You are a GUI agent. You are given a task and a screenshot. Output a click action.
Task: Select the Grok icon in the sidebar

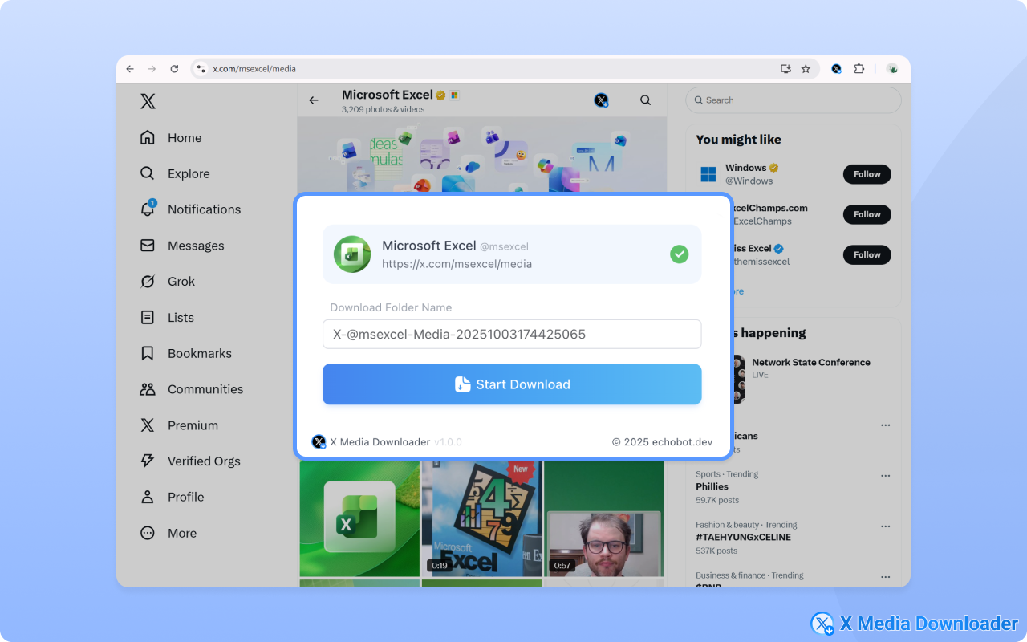click(x=148, y=282)
